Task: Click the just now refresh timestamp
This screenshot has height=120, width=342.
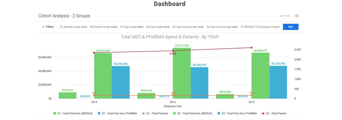Action: click(x=284, y=16)
